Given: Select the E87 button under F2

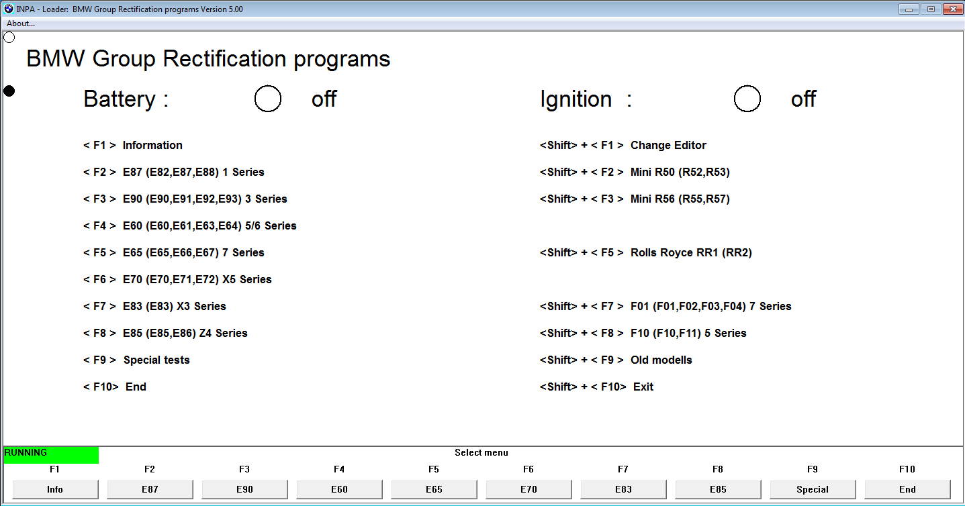Looking at the screenshot, I should click(x=150, y=489).
